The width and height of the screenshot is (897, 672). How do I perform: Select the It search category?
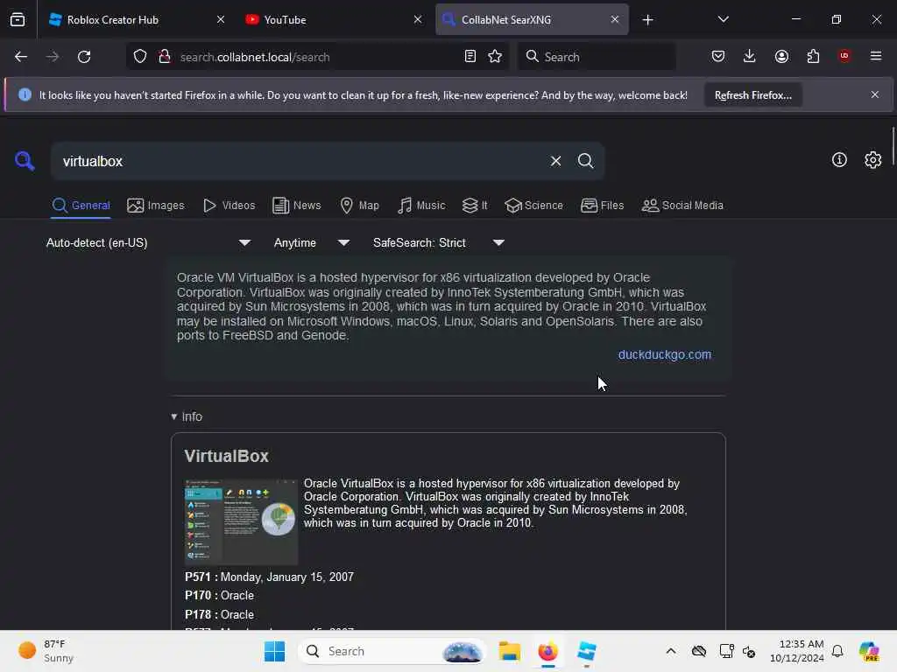click(x=475, y=205)
